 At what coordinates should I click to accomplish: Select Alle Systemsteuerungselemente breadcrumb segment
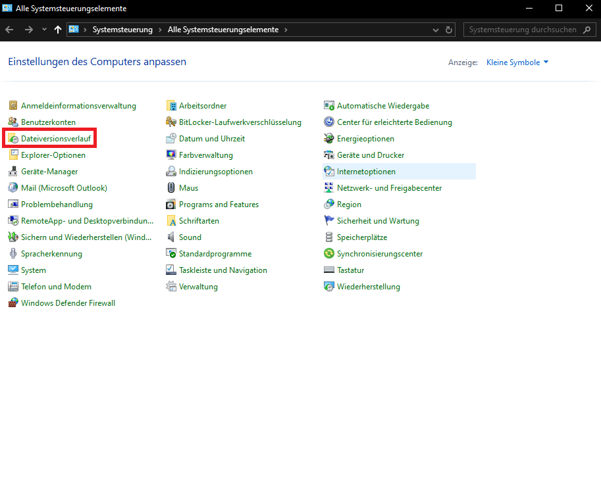click(222, 30)
